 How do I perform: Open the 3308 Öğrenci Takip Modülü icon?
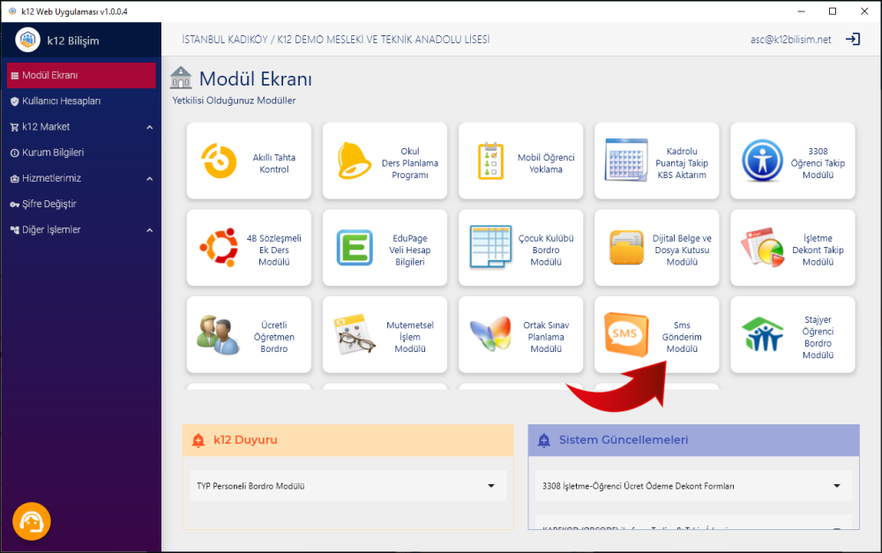tap(762, 161)
